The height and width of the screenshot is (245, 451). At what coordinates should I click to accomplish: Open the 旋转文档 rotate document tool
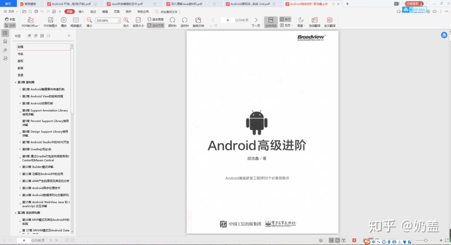pos(198,22)
